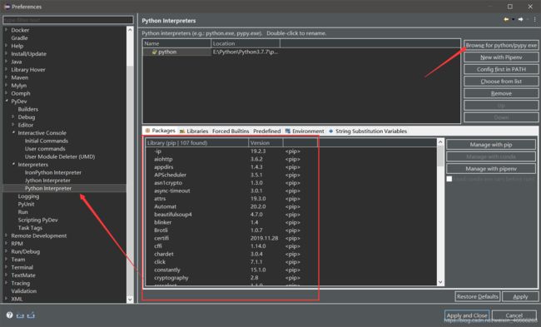Image resolution: width=541 pixels, height=327 pixels.
Task: Open the Predefined tab
Action: click(266, 131)
